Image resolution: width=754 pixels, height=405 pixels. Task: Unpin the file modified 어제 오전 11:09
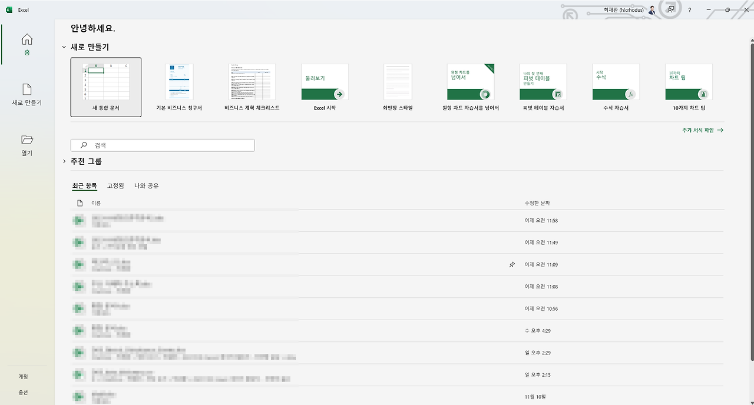[512, 265]
